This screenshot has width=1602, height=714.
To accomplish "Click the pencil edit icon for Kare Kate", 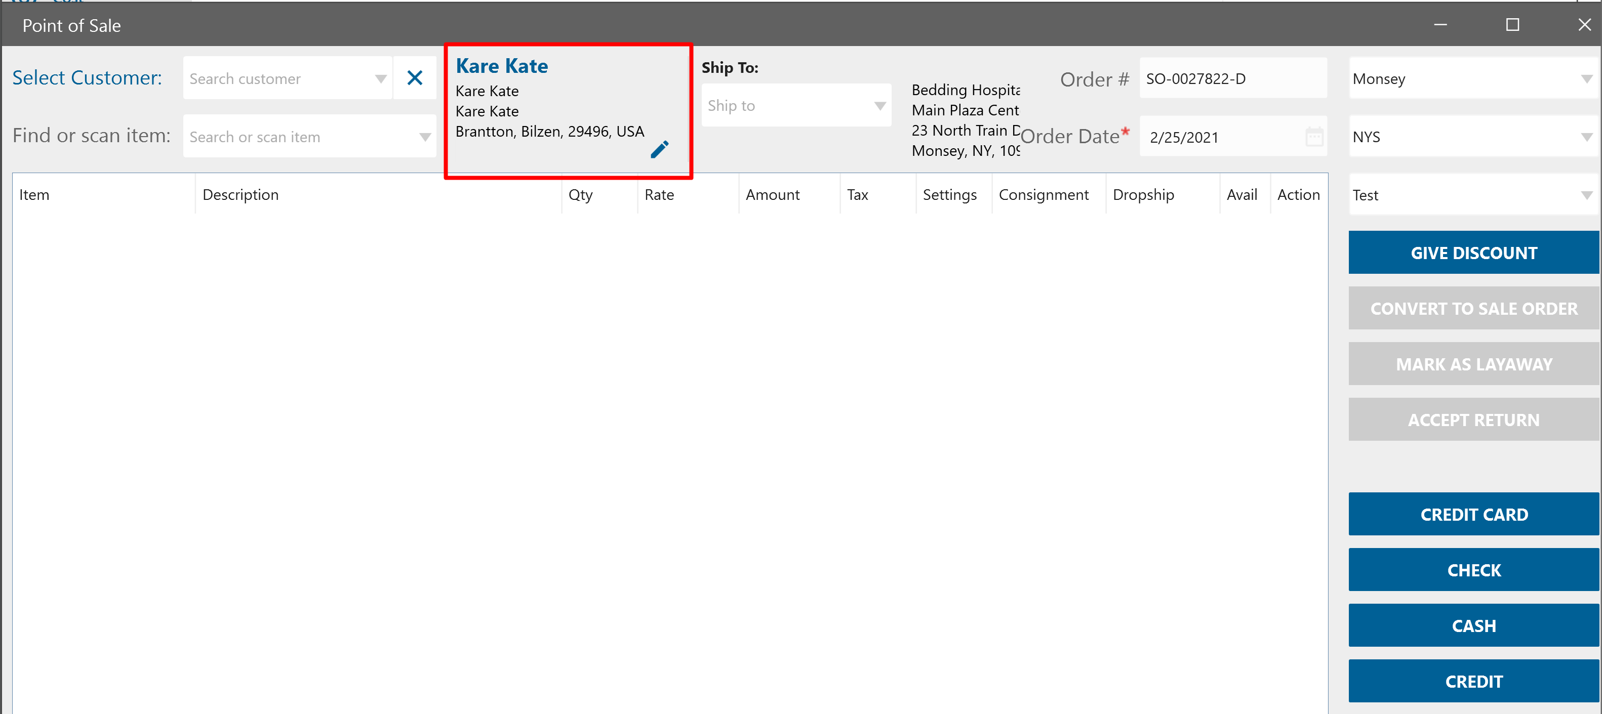I will point(659,149).
